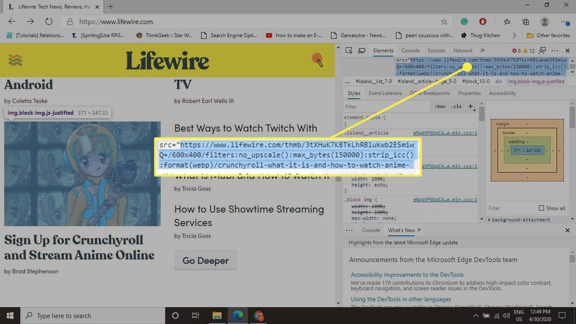Click the Styles Filter input
The image size is (576, 324).
tap(387, 107)
